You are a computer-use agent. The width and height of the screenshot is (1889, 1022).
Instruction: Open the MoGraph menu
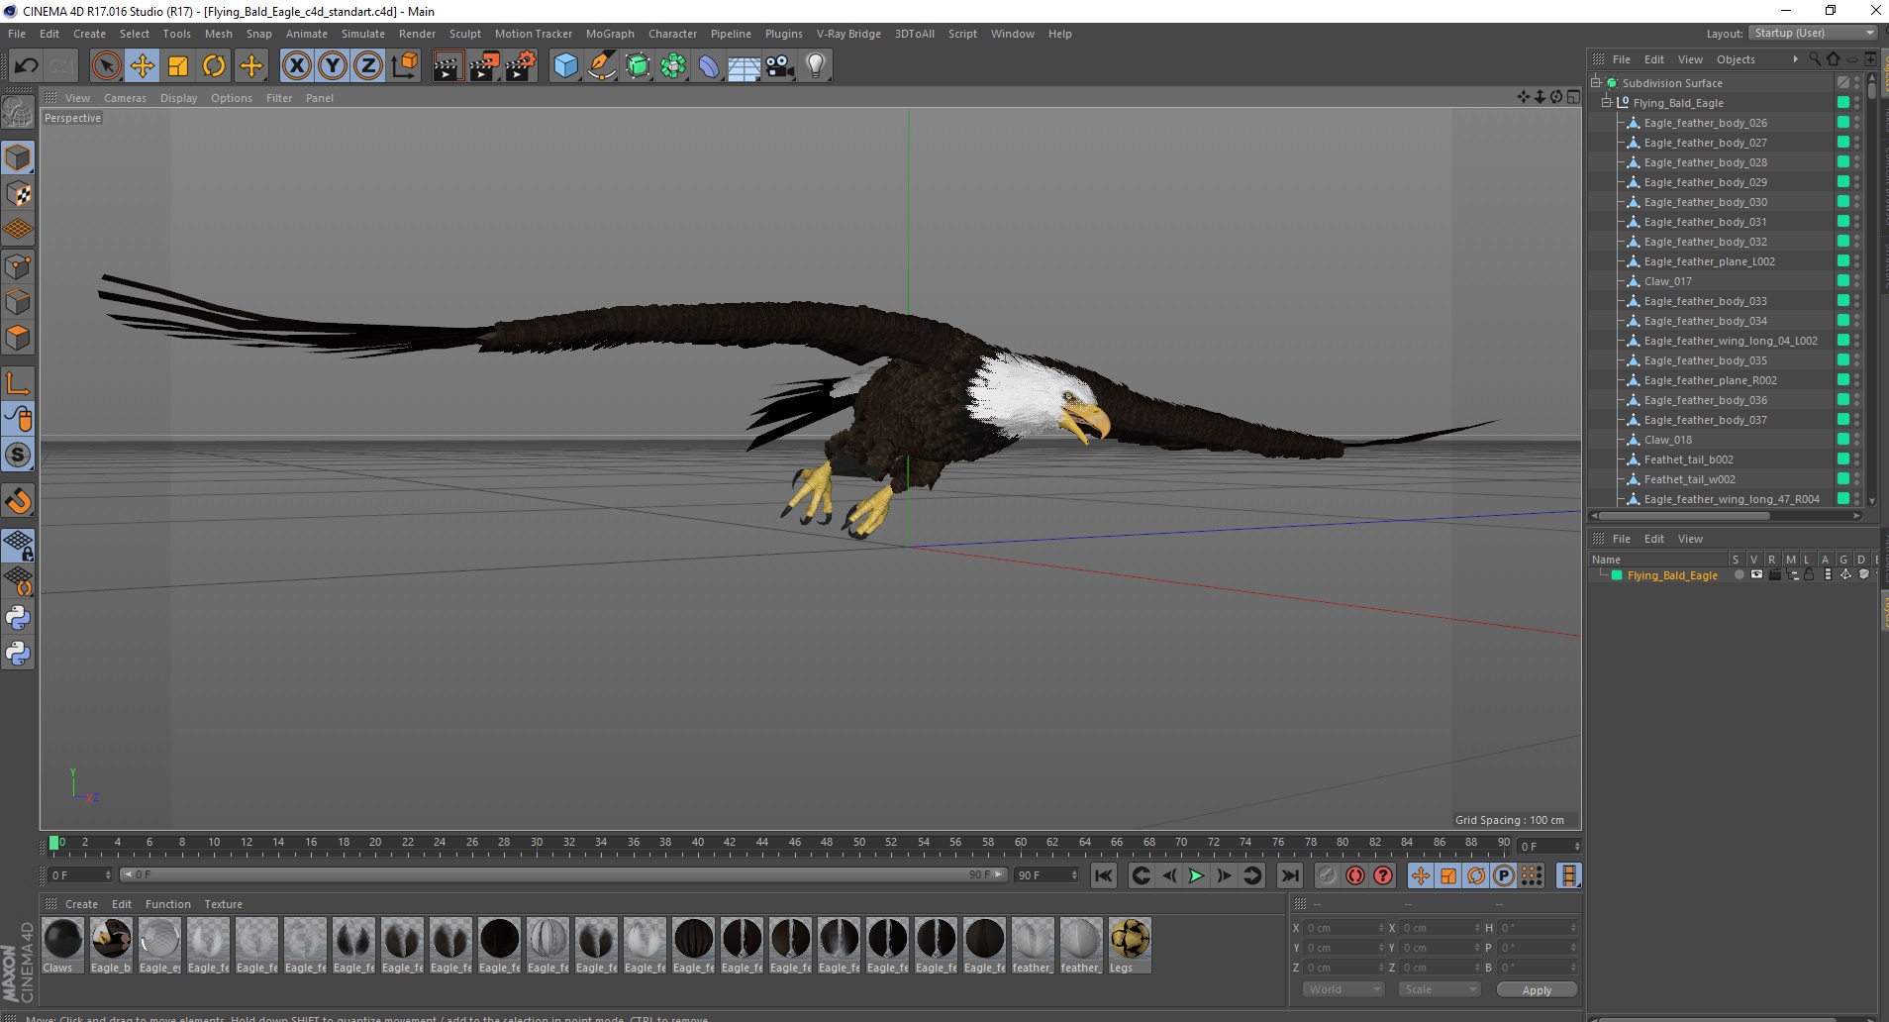(x=610, y=34)
